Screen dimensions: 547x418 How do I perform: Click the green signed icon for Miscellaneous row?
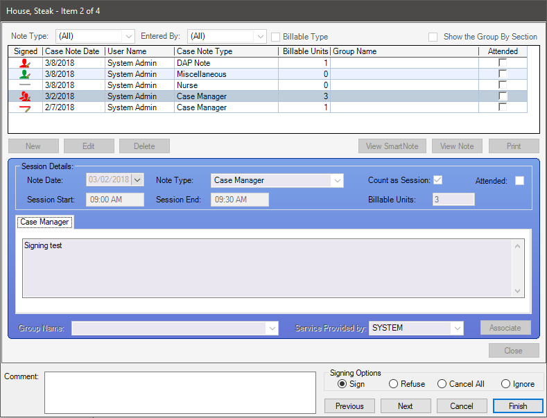pos(25,74)
